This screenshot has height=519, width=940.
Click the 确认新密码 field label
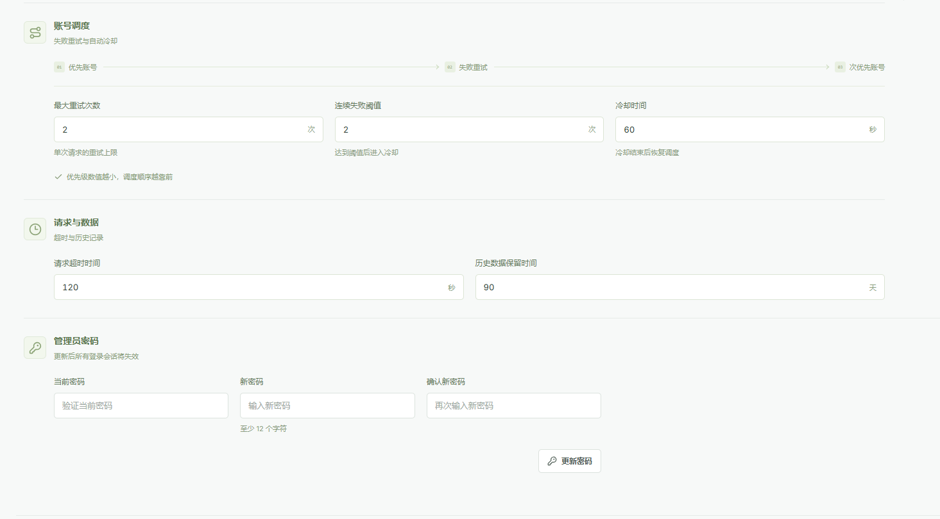(446, 382)
